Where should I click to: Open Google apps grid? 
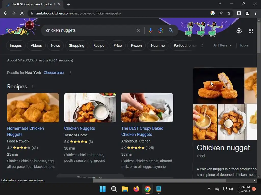click(251, 31)
